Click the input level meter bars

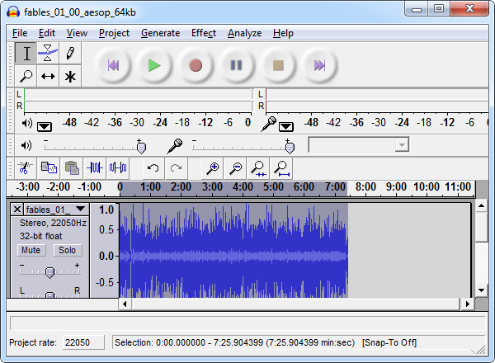coord(377,101)
